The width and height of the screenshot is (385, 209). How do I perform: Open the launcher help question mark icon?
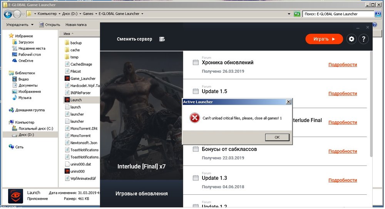click(x=363, y=39)
